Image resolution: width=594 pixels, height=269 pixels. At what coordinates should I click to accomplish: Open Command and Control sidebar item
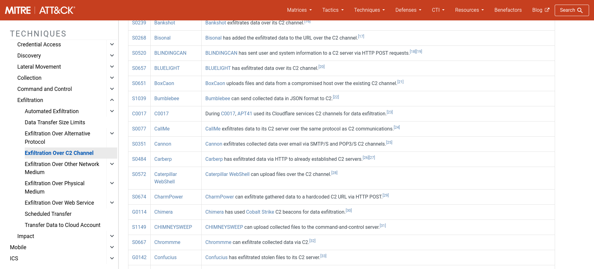pyautogui.click(x=45, y=89)
